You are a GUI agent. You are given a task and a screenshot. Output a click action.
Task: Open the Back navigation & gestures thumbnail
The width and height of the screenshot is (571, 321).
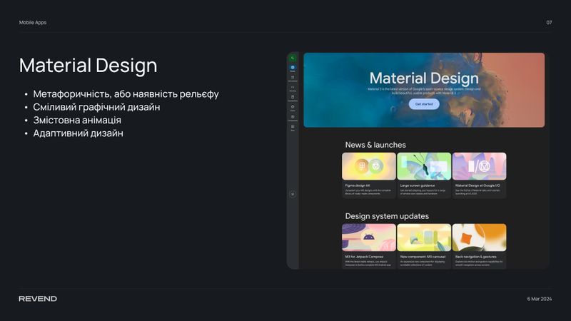[479, 238]
